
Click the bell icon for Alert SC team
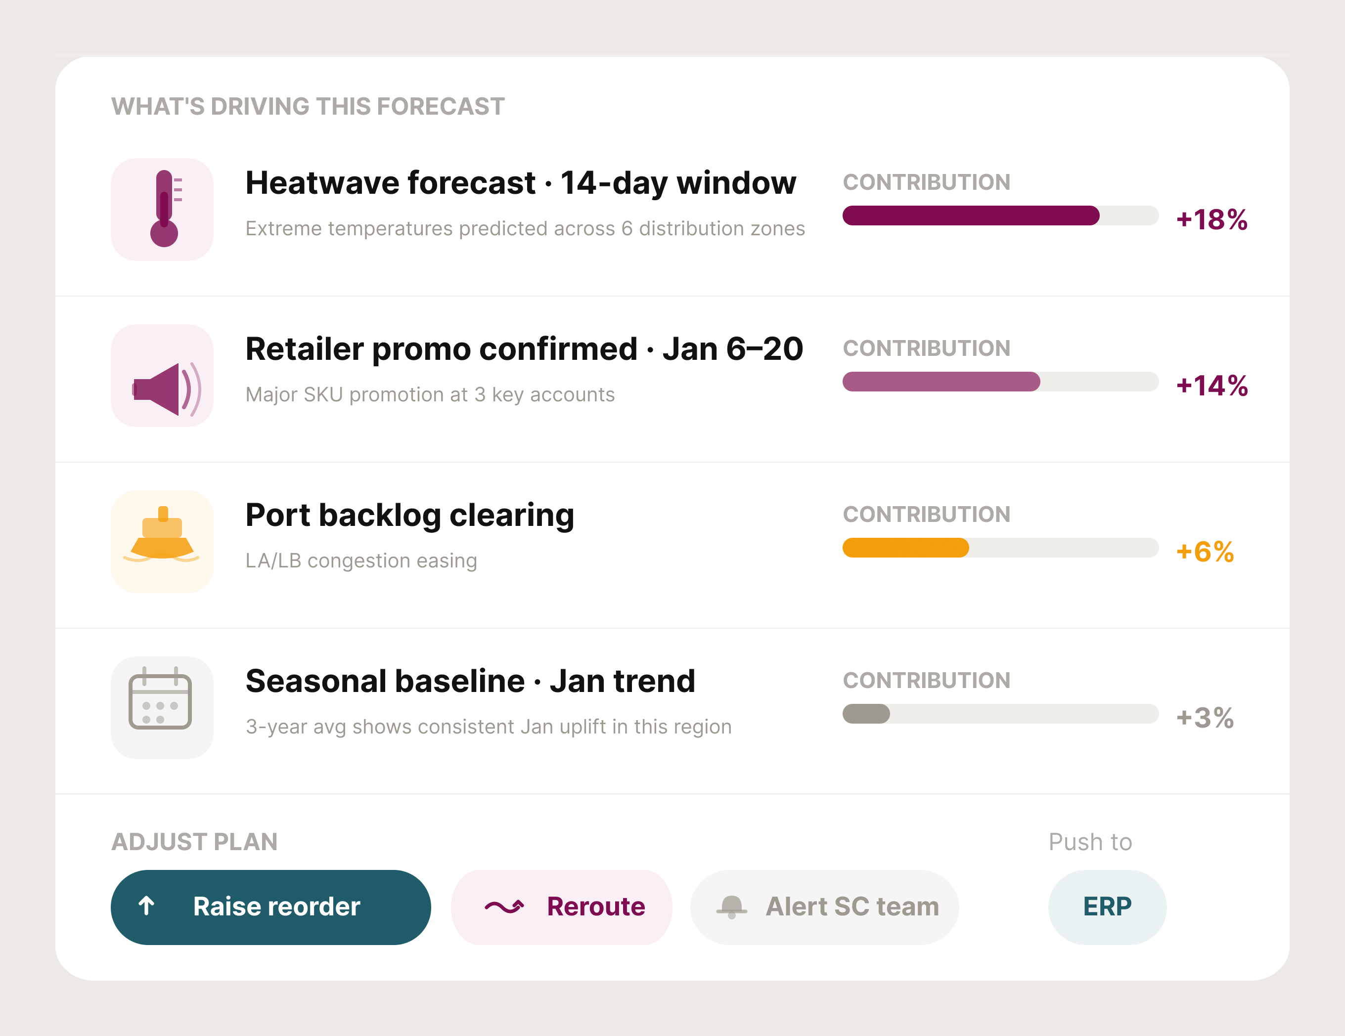(732, 906)
